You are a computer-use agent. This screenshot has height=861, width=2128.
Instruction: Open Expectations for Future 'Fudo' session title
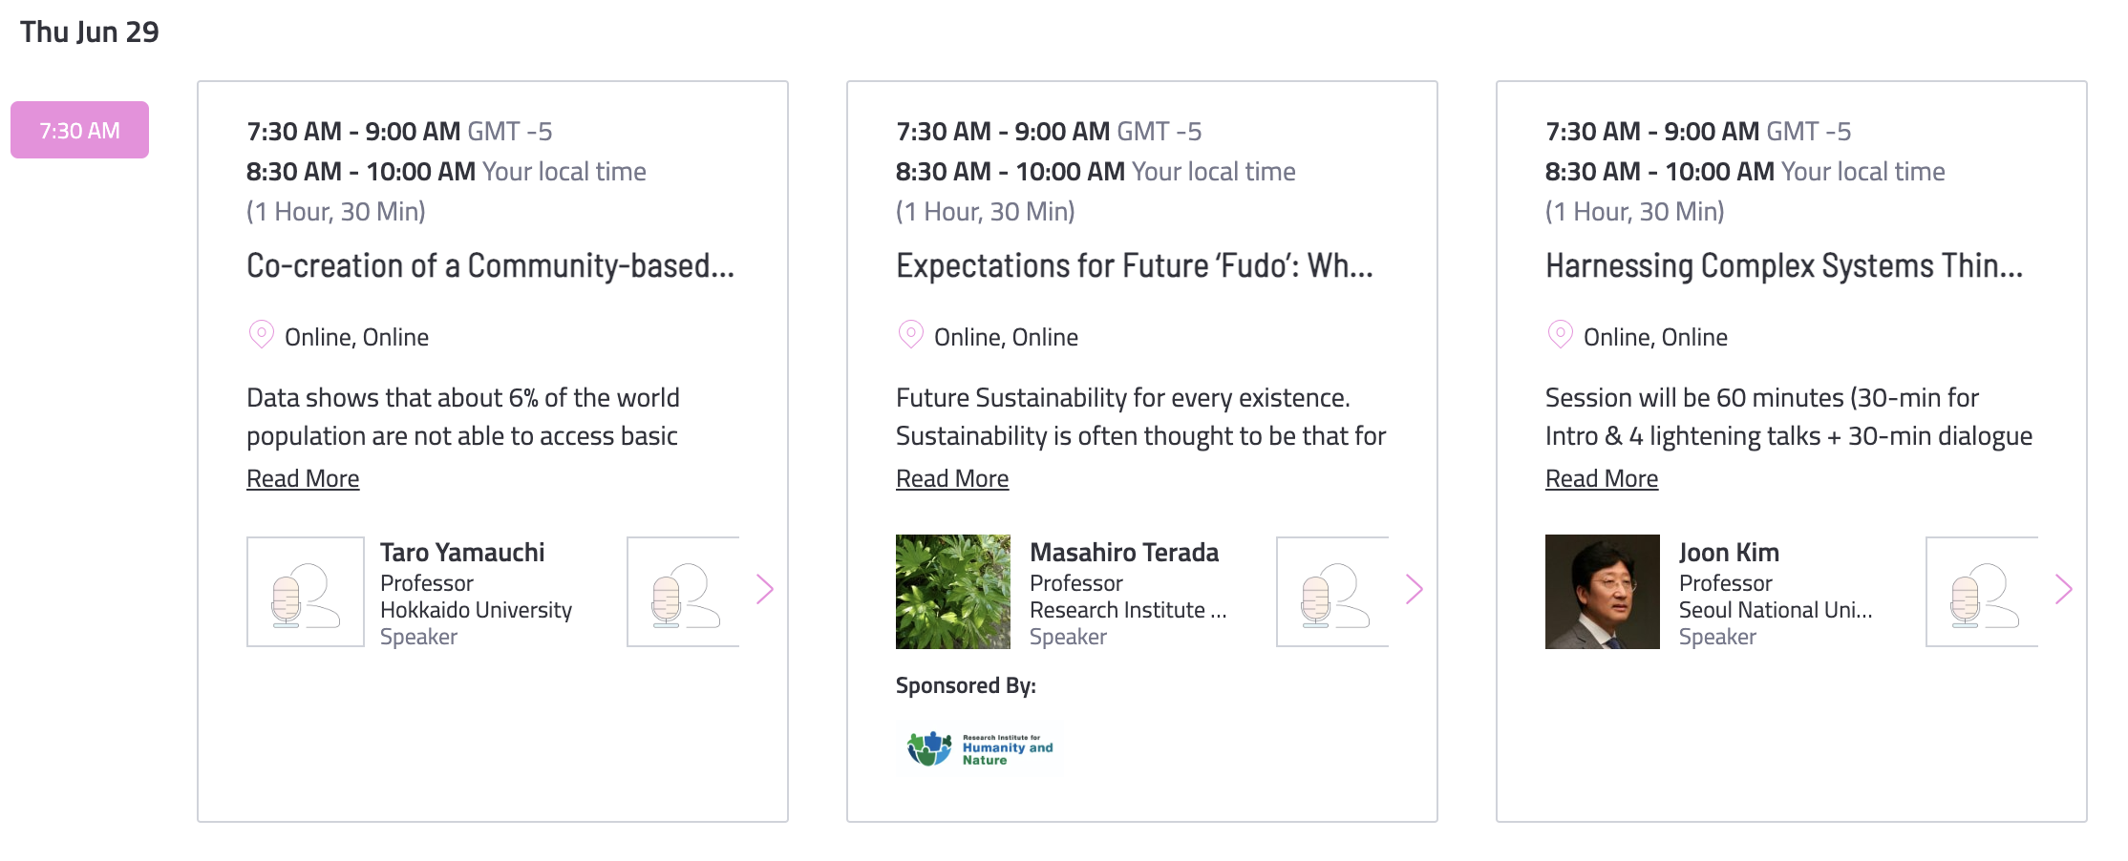(x=1135, y=265)
